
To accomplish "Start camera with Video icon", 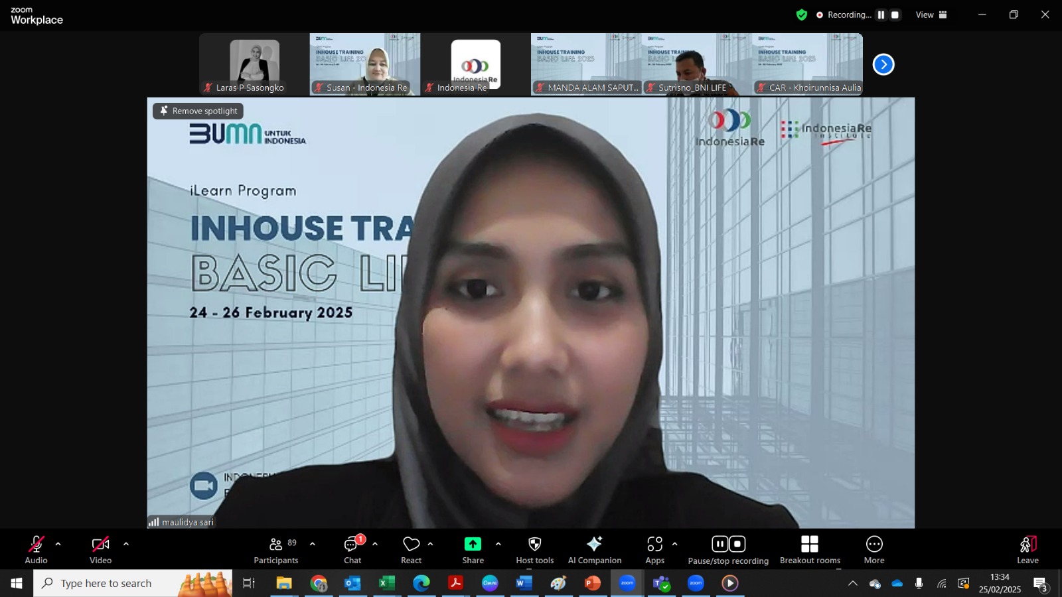I will click(100, 545).
